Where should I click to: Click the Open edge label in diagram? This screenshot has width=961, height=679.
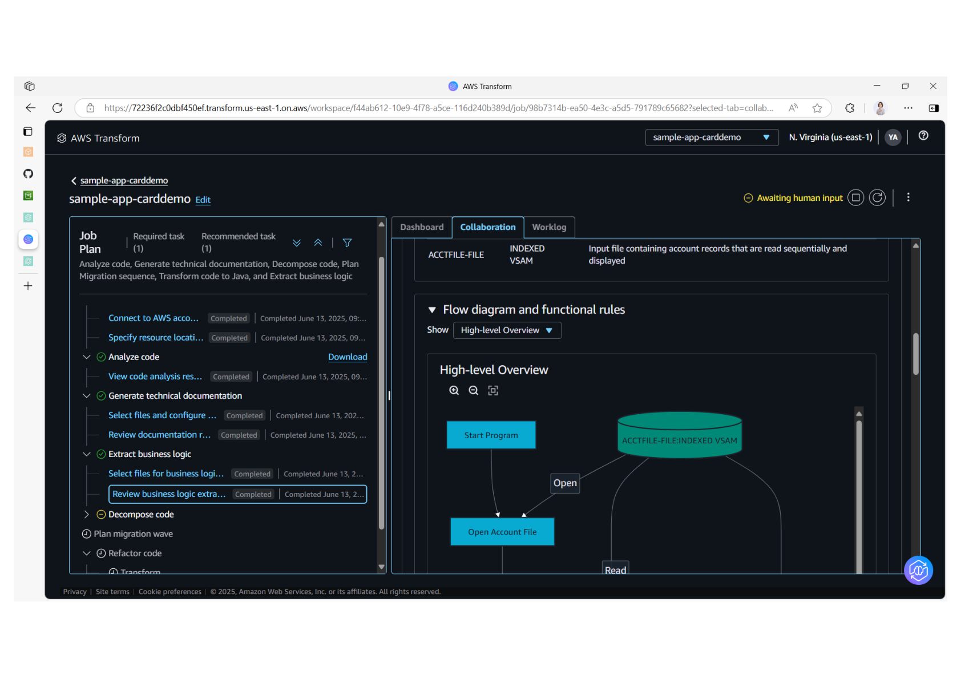click(x=565, y=483)
